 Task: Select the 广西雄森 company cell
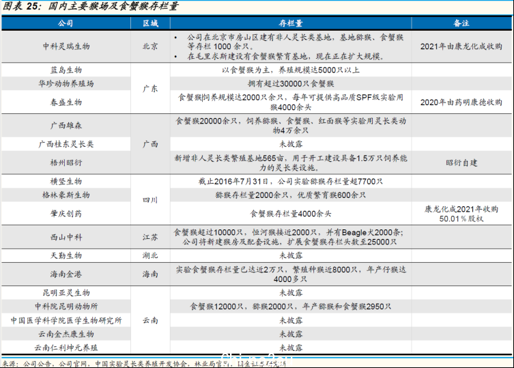coord(66,126)
